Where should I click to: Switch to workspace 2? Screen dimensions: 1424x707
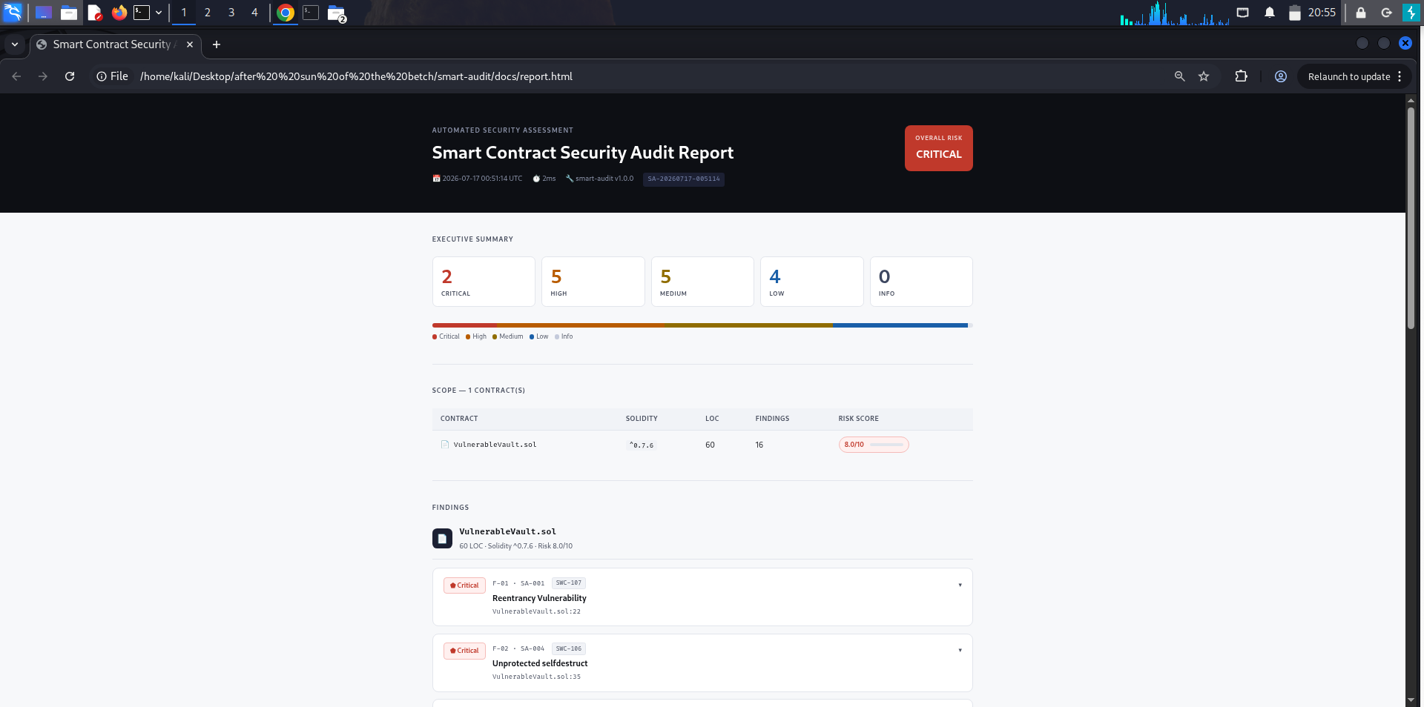coord(208,13)
